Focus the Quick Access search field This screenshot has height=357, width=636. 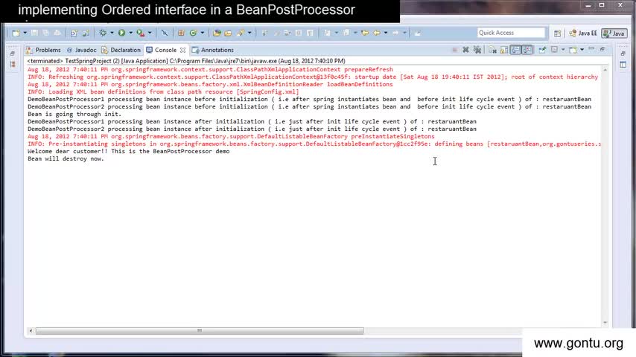pos(511,33)
